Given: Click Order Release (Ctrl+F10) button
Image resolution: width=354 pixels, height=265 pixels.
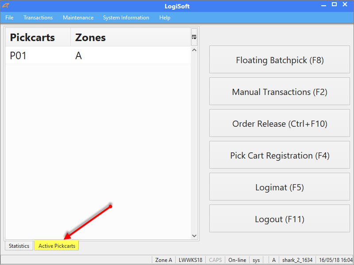Looking at the screenshot, I should 280,123.
